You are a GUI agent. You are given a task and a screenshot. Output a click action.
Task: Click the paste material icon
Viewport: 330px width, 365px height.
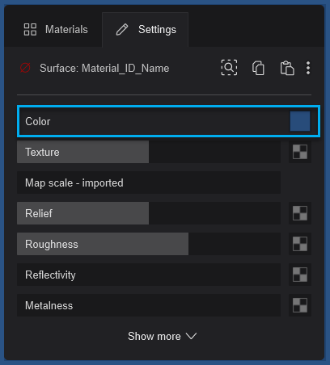coord(287,68)
